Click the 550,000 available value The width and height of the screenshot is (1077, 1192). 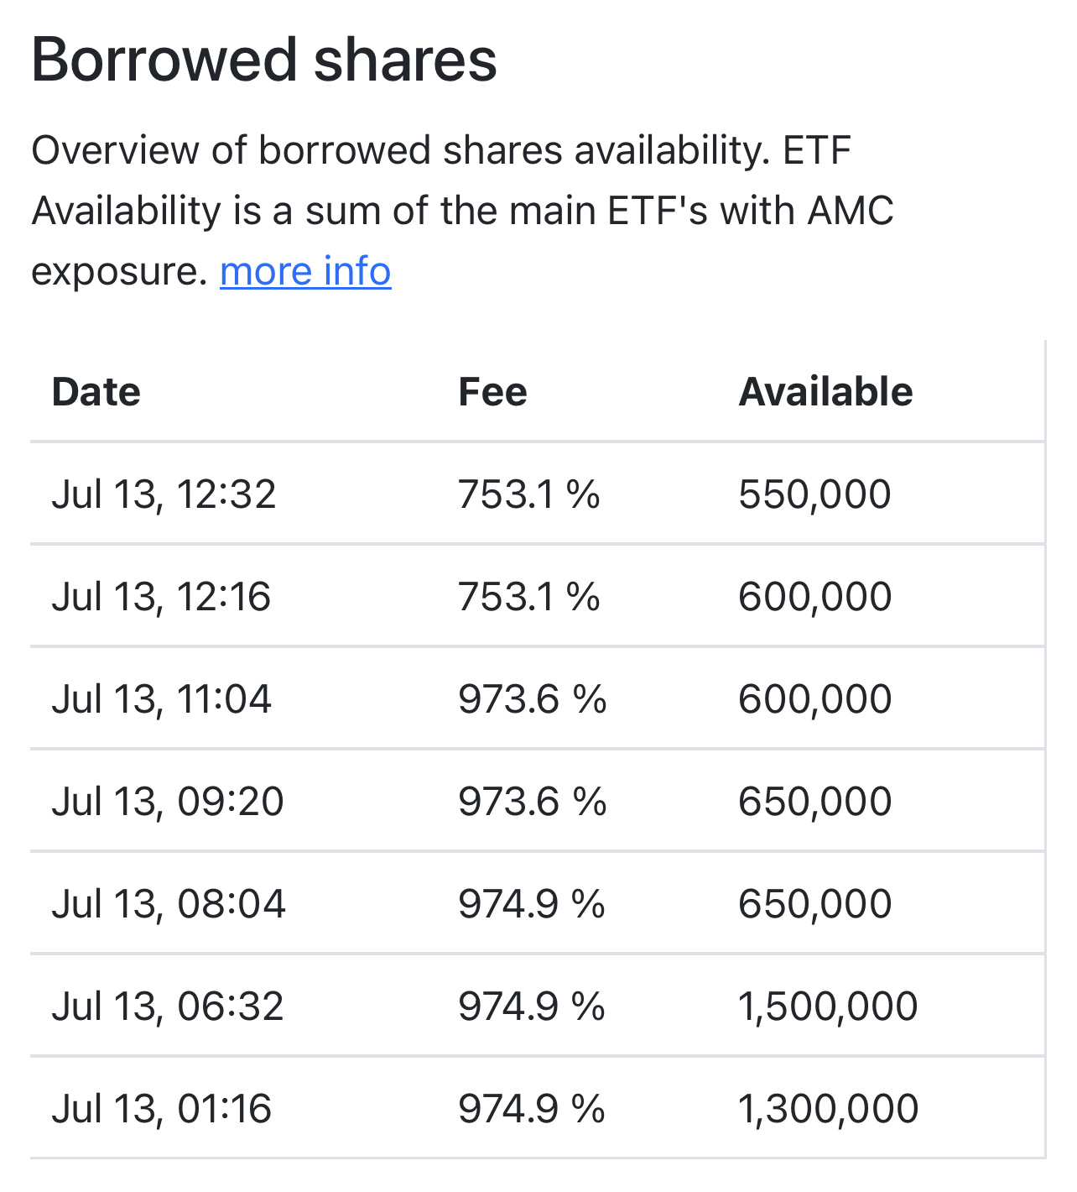pyautogui.click(x=814, y=494)
